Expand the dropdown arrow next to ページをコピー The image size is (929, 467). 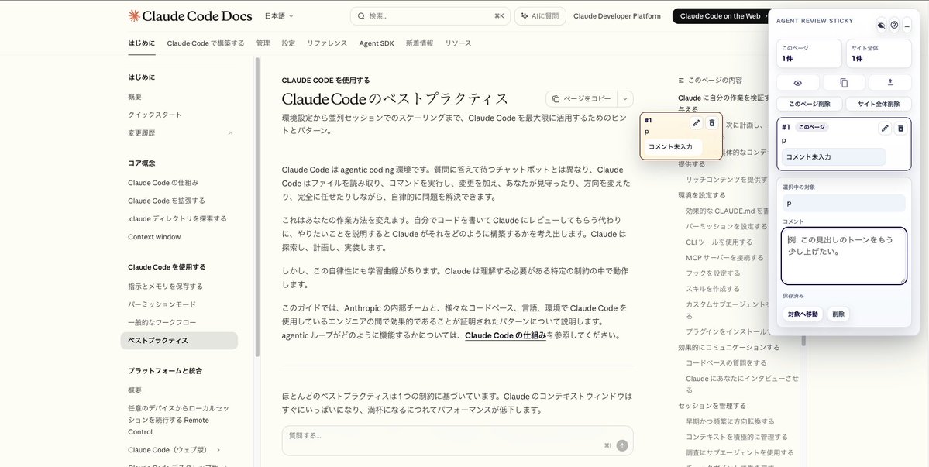point(625,99)
